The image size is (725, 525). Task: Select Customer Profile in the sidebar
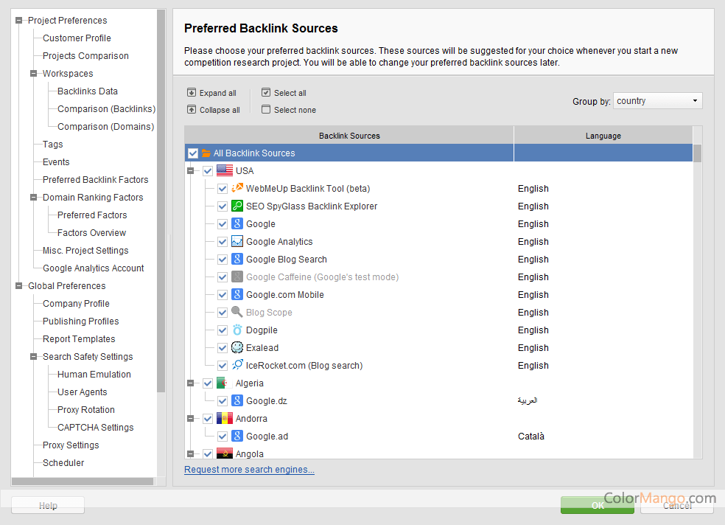[77, 38]
